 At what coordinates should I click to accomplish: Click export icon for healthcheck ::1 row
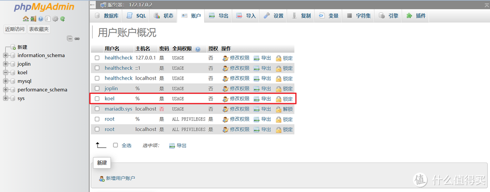256,68
